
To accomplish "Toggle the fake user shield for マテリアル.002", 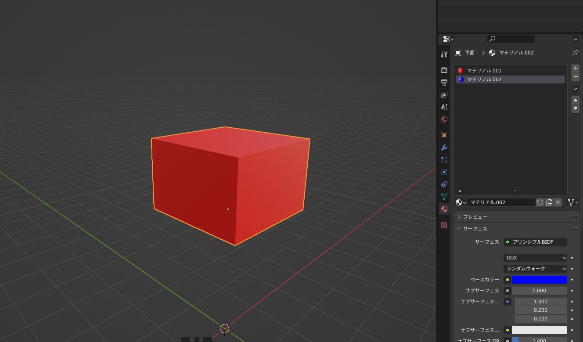I will point(540,202).
